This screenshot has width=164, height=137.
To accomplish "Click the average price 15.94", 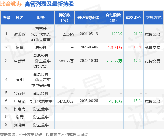I will coord(138,101).
